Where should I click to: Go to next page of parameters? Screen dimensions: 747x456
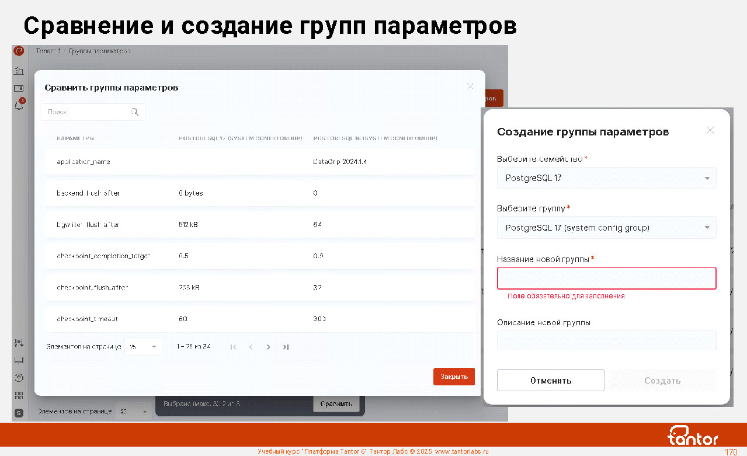coord(268,347)
